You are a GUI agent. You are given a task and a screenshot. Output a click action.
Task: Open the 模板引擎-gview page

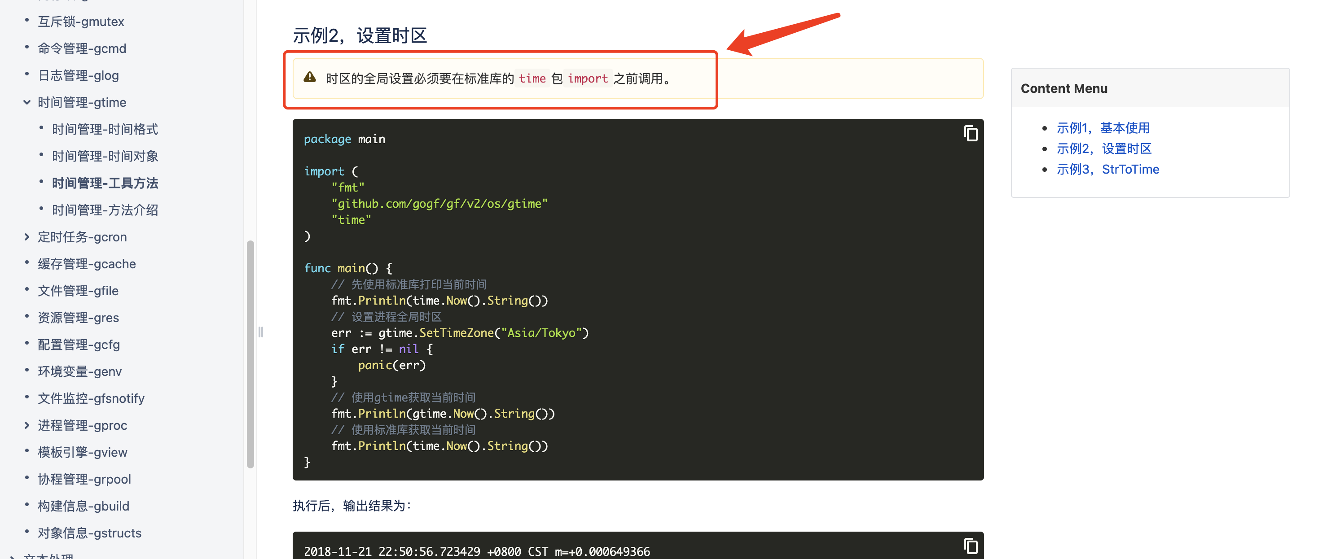coord(83,452)
